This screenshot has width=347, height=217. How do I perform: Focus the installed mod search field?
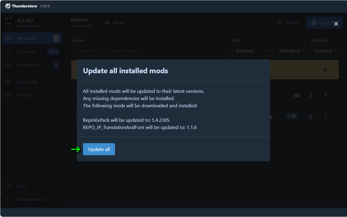click(x=149, y=51)
